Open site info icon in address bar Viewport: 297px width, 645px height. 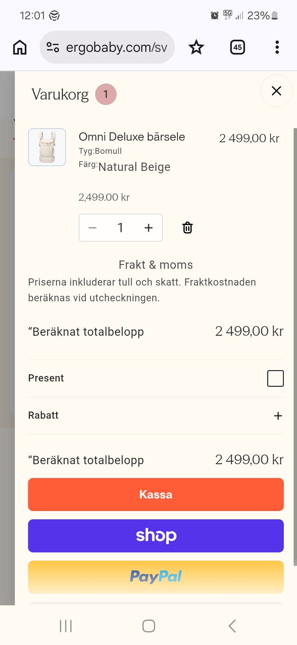(53, 47)
